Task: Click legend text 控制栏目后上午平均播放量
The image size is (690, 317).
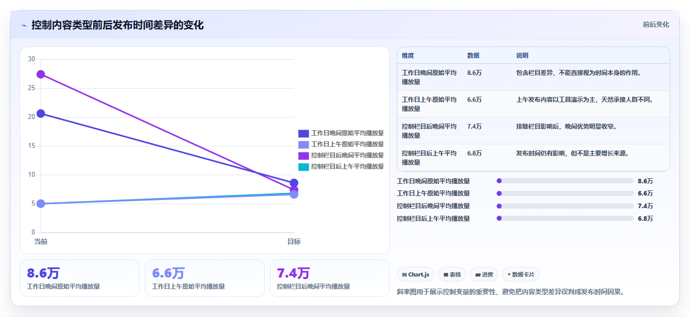Action: (347, 167)
